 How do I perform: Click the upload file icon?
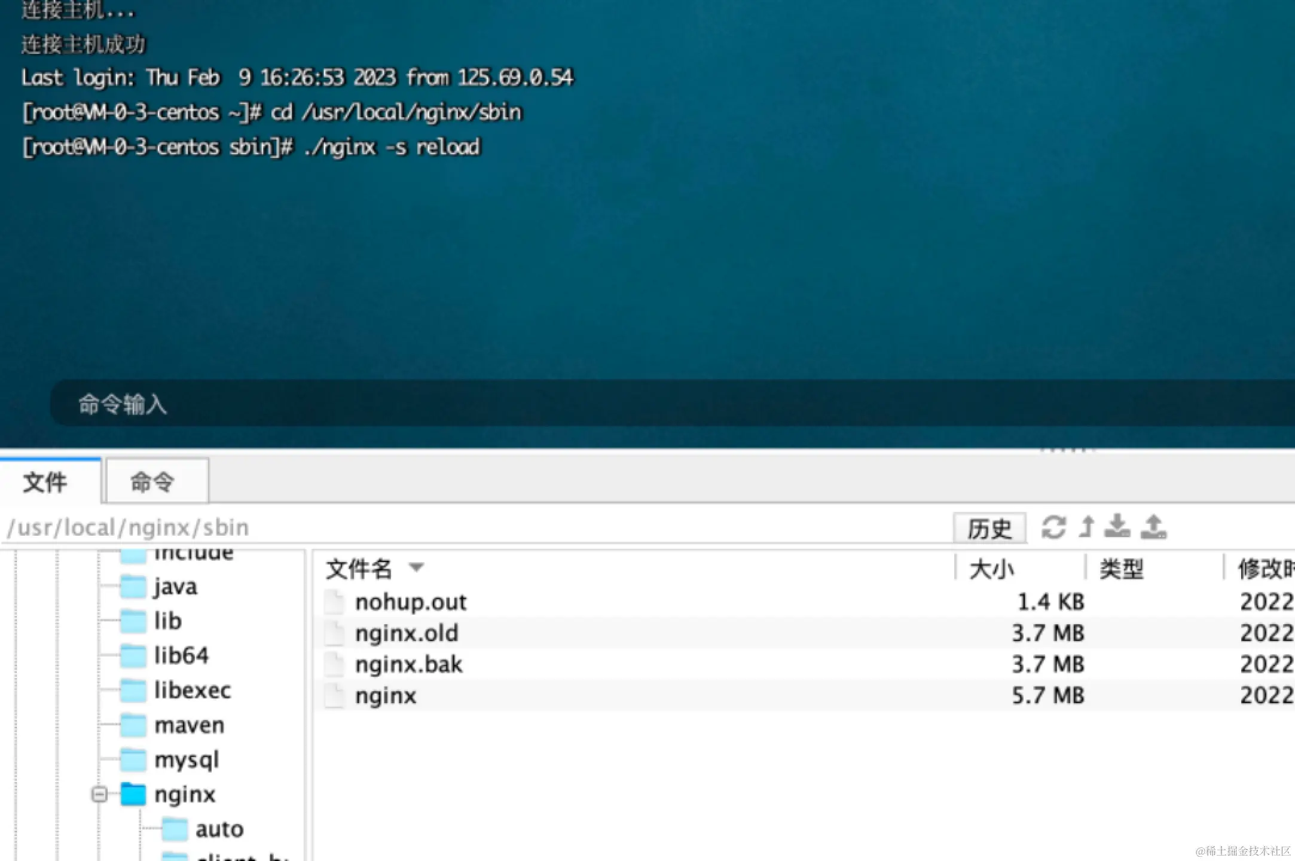coord(1153,527)
